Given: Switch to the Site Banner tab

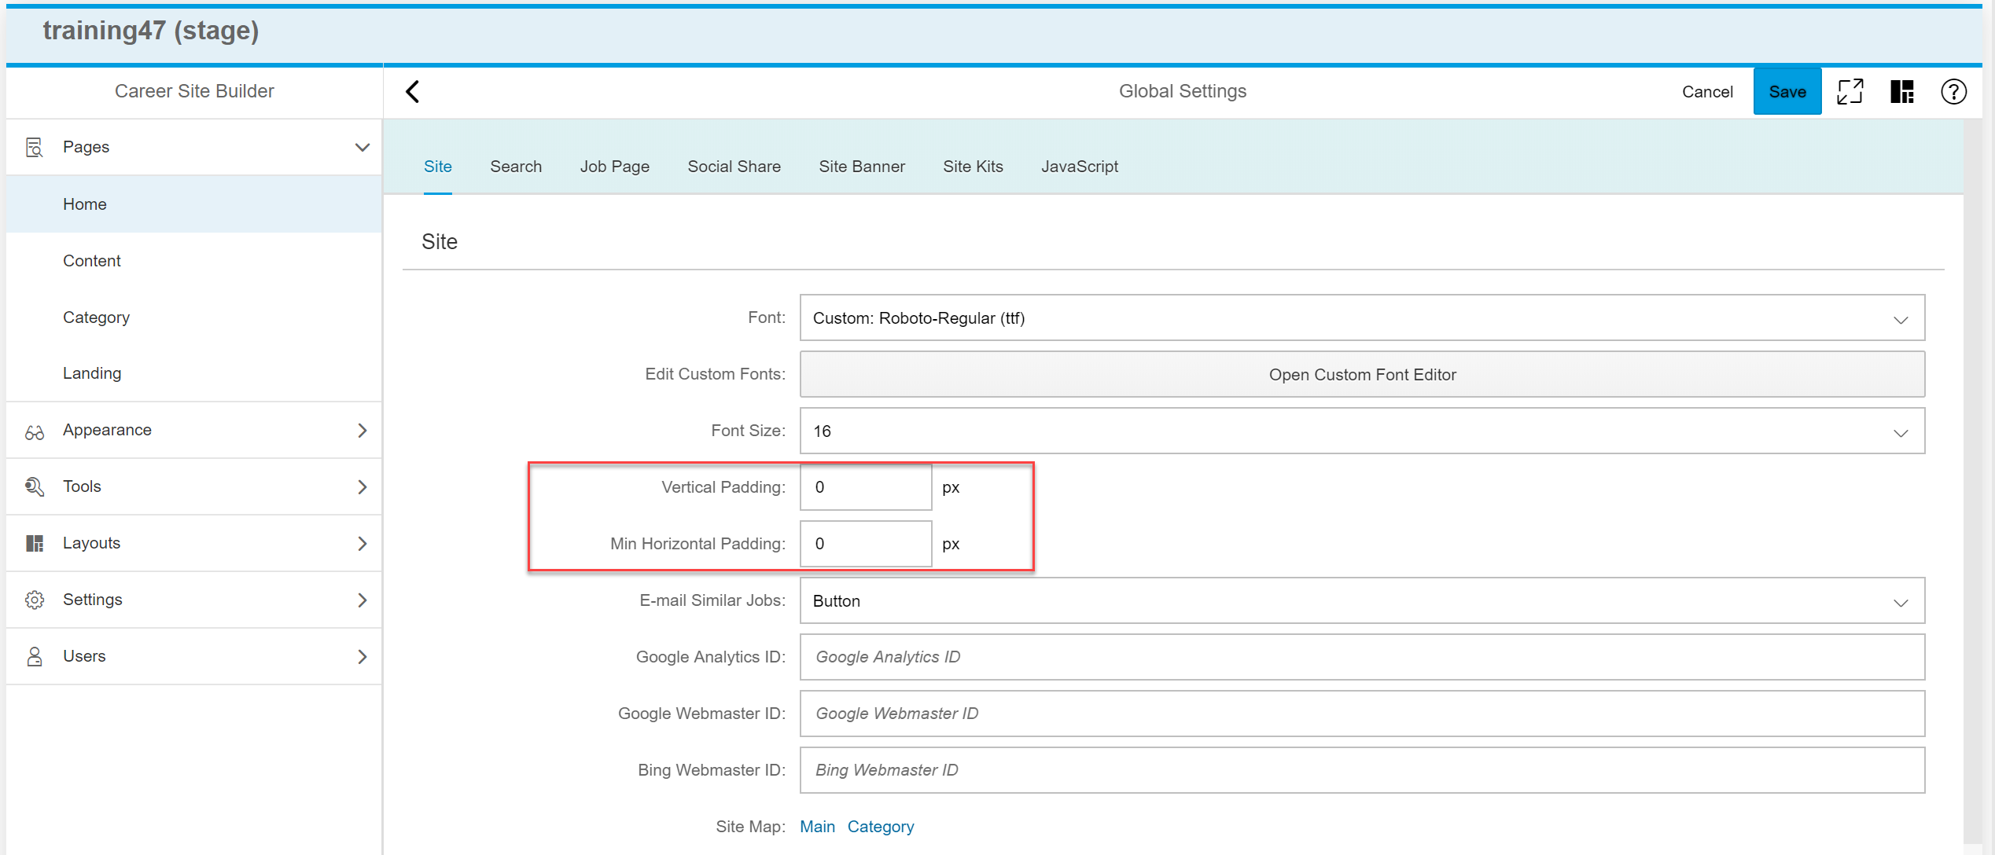Looking at the screenshot, I should tap(862, 167).
